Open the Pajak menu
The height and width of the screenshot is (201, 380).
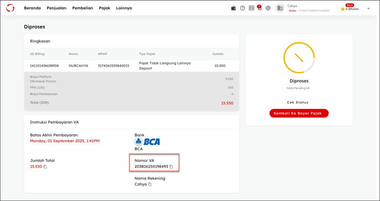(104, 8)
